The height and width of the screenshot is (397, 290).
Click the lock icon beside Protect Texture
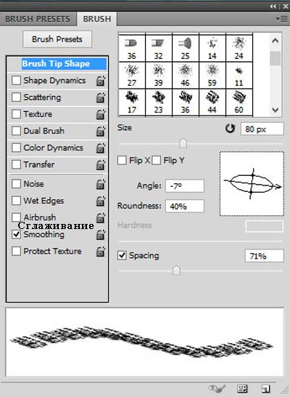coord(101,252)
